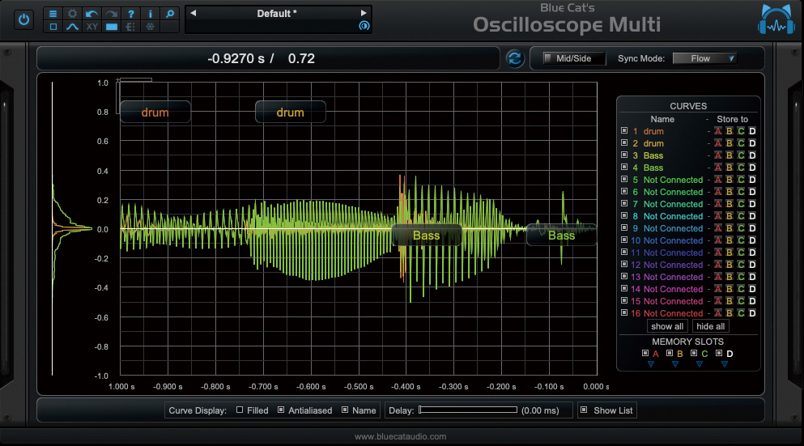Store curve 1 drum to slot A
The height and width of the screenshot is (446, 804).
[718, 131]
